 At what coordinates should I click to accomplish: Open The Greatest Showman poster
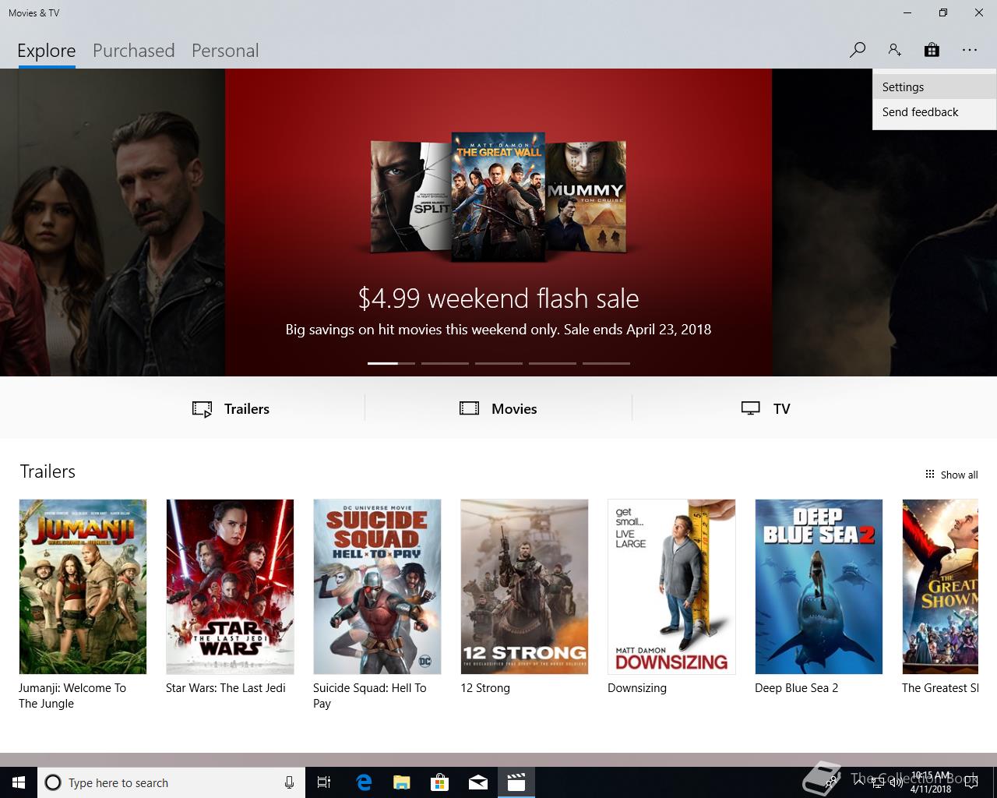[940, 587]
